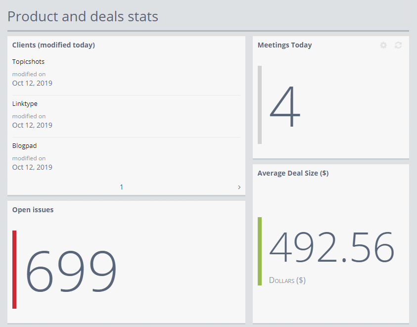Click the Dollars ($) unit label

(x=287, y=280)
